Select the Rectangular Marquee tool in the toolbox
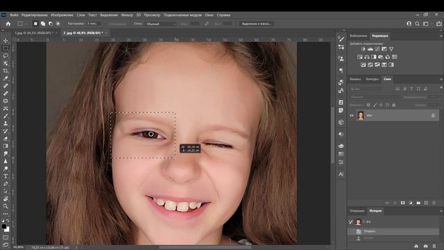 point(6,48)
